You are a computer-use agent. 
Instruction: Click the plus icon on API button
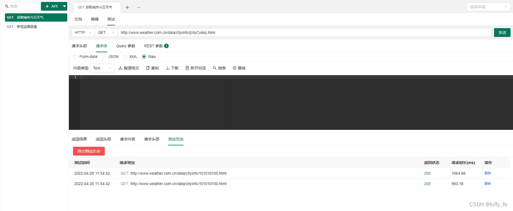(x=47, y=6)
